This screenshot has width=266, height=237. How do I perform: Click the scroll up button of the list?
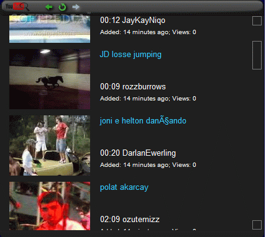[257, 21]
